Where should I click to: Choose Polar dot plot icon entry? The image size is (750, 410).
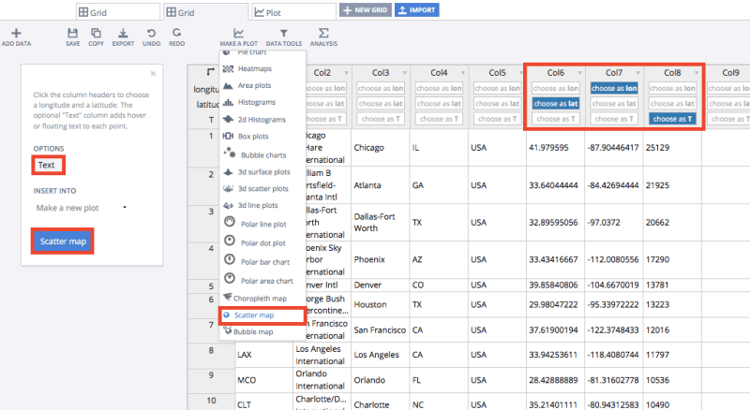coord(230,241)
